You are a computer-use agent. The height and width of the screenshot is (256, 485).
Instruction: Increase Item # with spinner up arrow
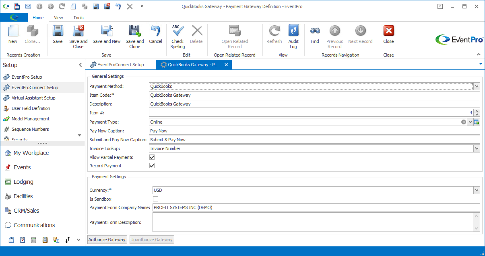[477, 111]
